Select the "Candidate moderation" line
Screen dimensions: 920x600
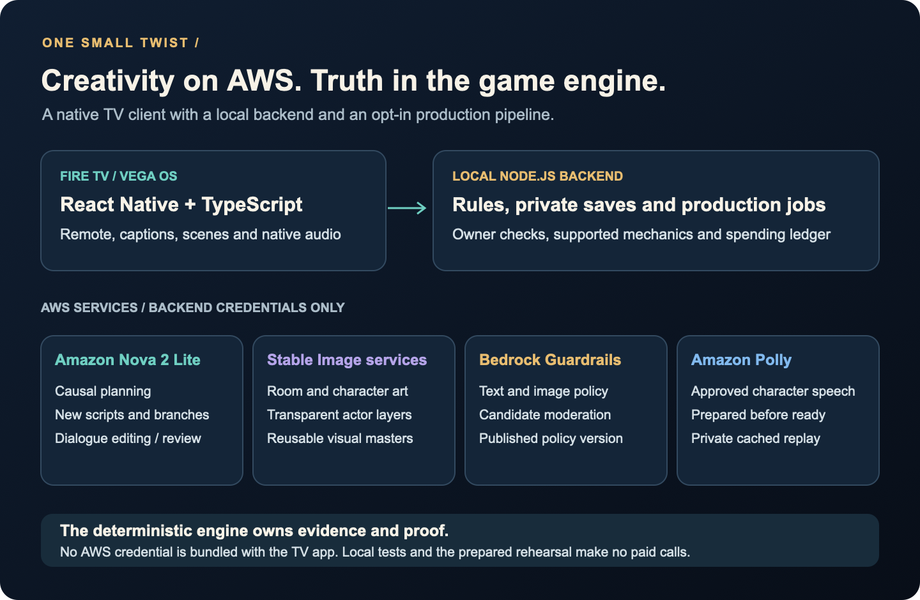click(545, 415)
